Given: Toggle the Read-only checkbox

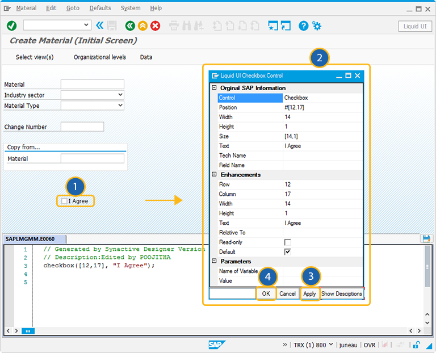Looking at the screenshot, I should point(287,242).
